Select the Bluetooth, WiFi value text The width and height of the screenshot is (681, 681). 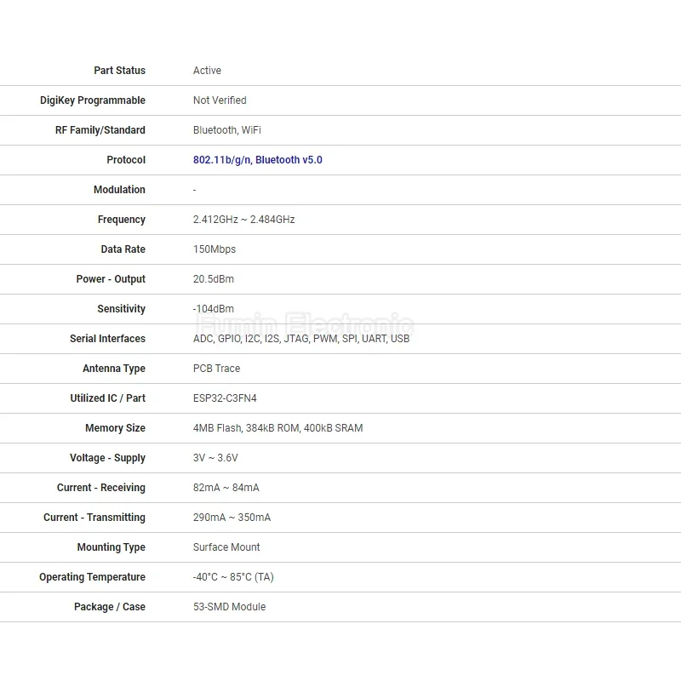(x=226, y=130)
